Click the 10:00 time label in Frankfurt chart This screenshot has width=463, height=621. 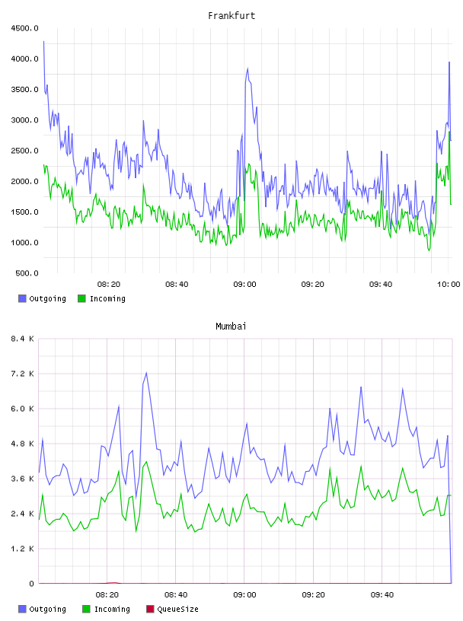449,285
